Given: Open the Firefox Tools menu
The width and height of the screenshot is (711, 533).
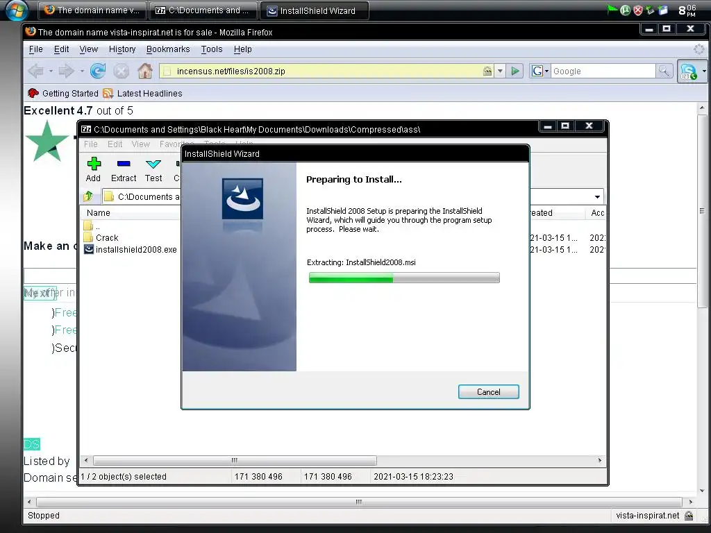Looking at the screenshot, I should (212, 49).
